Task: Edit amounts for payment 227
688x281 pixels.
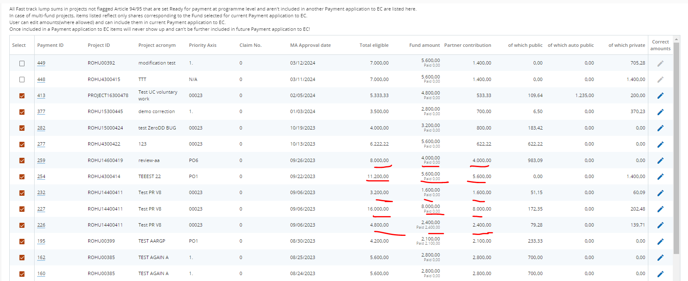Action: pyautogui.click(x=660, y=209)
